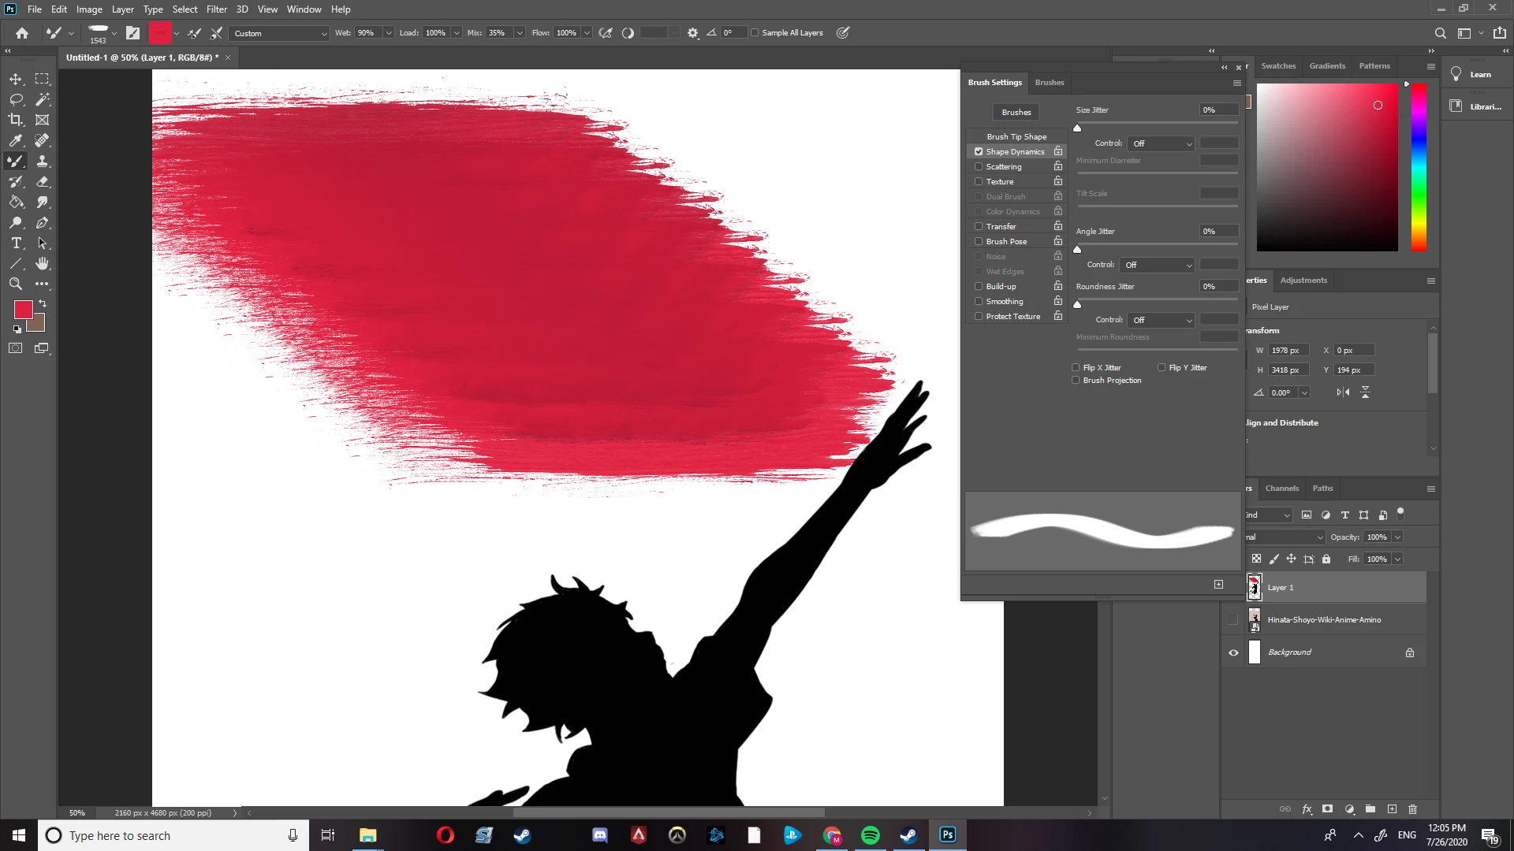Open Spotify from the taskbar
1514x851 pixels.
(x=871, y=835)
